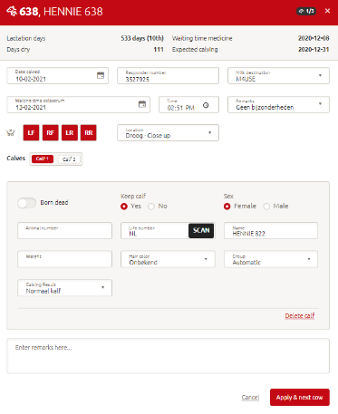Image resolution: width=338 pixels, height=414 pixels.
Task: Click the SCAN button for Life number
Action: click(201, 231)
